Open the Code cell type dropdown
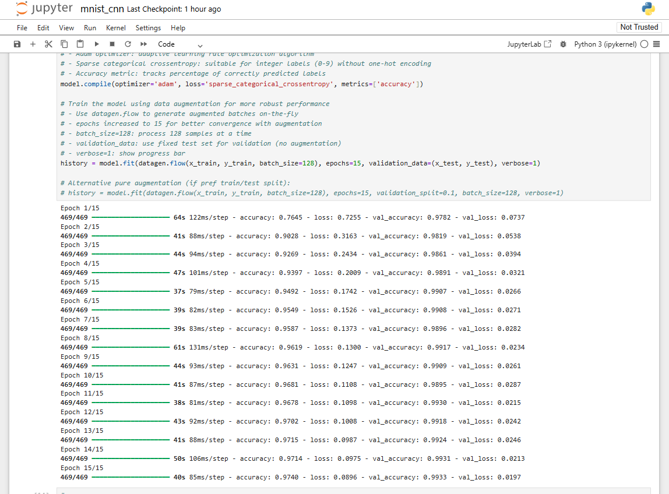 pos(180,44)
